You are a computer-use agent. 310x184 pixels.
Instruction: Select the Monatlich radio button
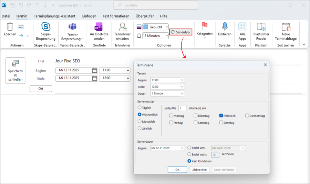(139, 121)
